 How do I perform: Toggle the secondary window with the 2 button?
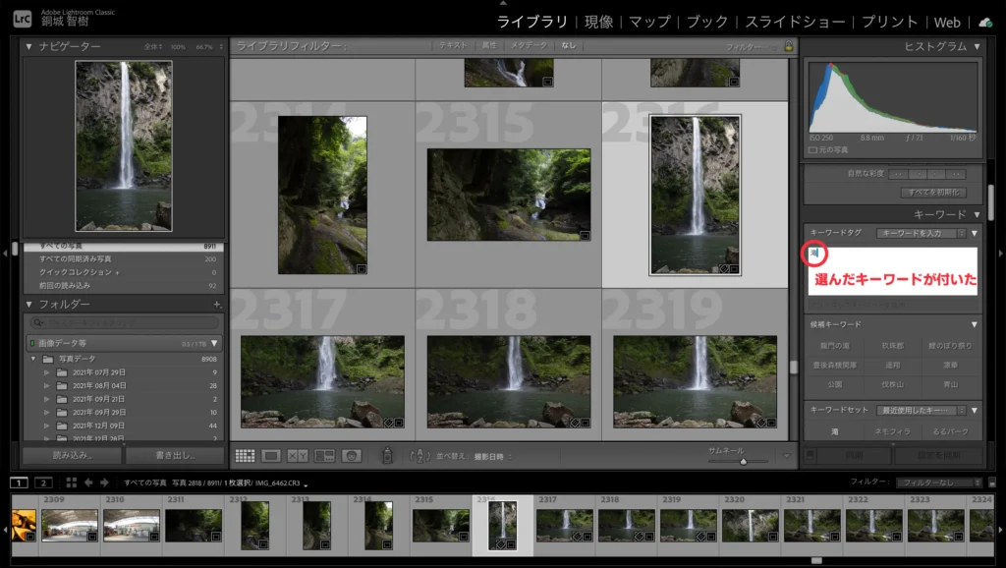[41, 483]
